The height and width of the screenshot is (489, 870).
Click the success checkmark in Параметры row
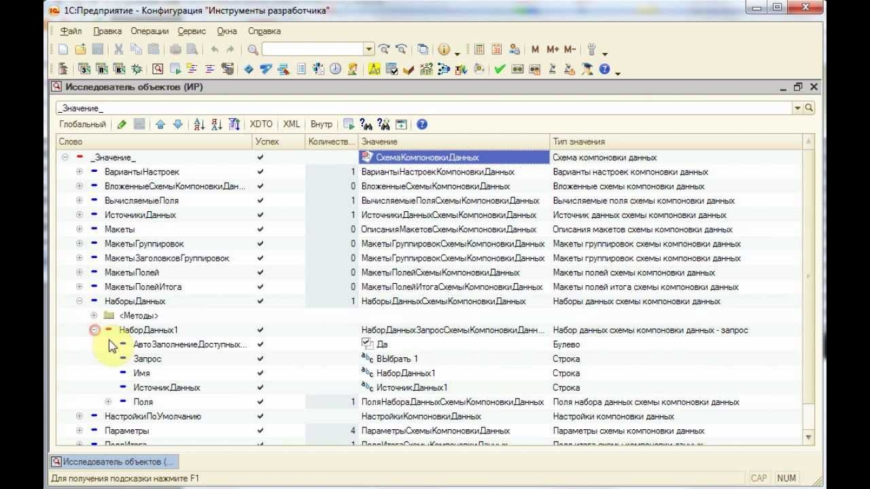point(260,431)
